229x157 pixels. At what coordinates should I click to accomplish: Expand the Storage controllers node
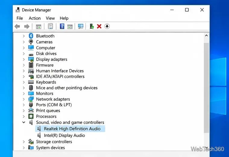(24, 142)
